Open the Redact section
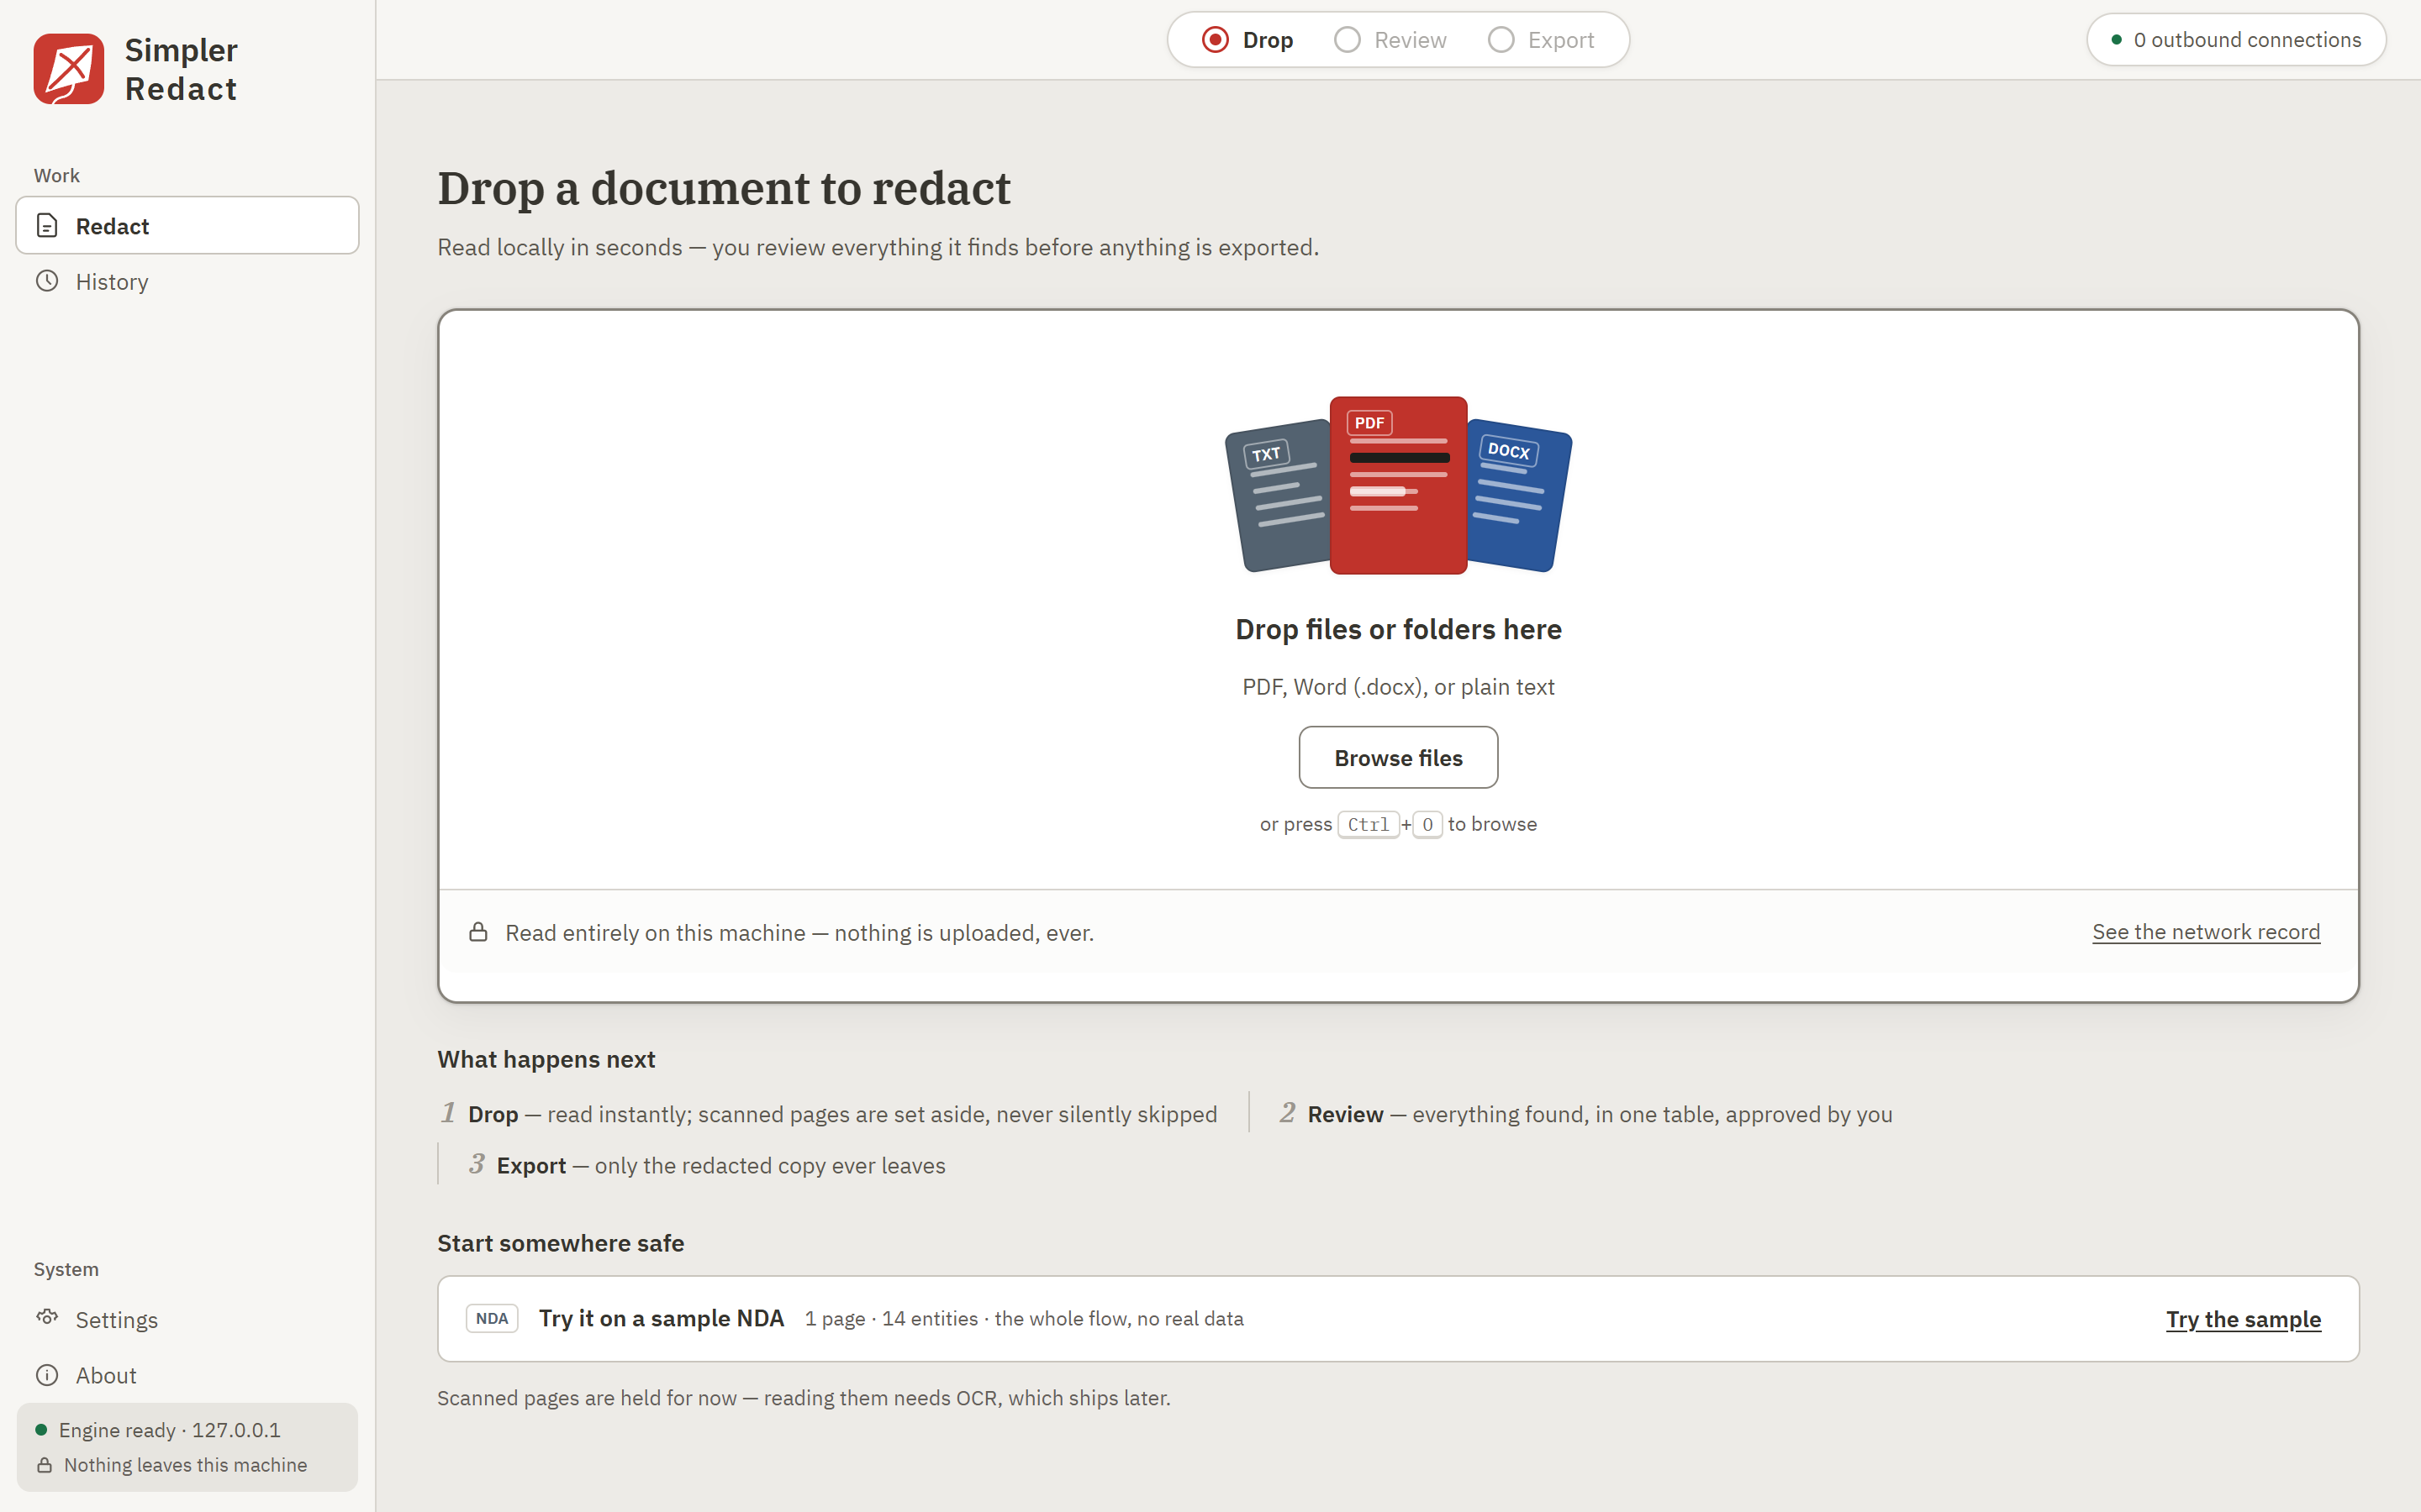The width and height of the screenshot is (2421, 1512). tap(187, 225)
